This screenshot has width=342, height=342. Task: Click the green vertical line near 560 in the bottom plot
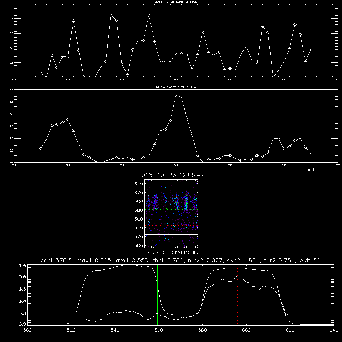tap(157, 294)
